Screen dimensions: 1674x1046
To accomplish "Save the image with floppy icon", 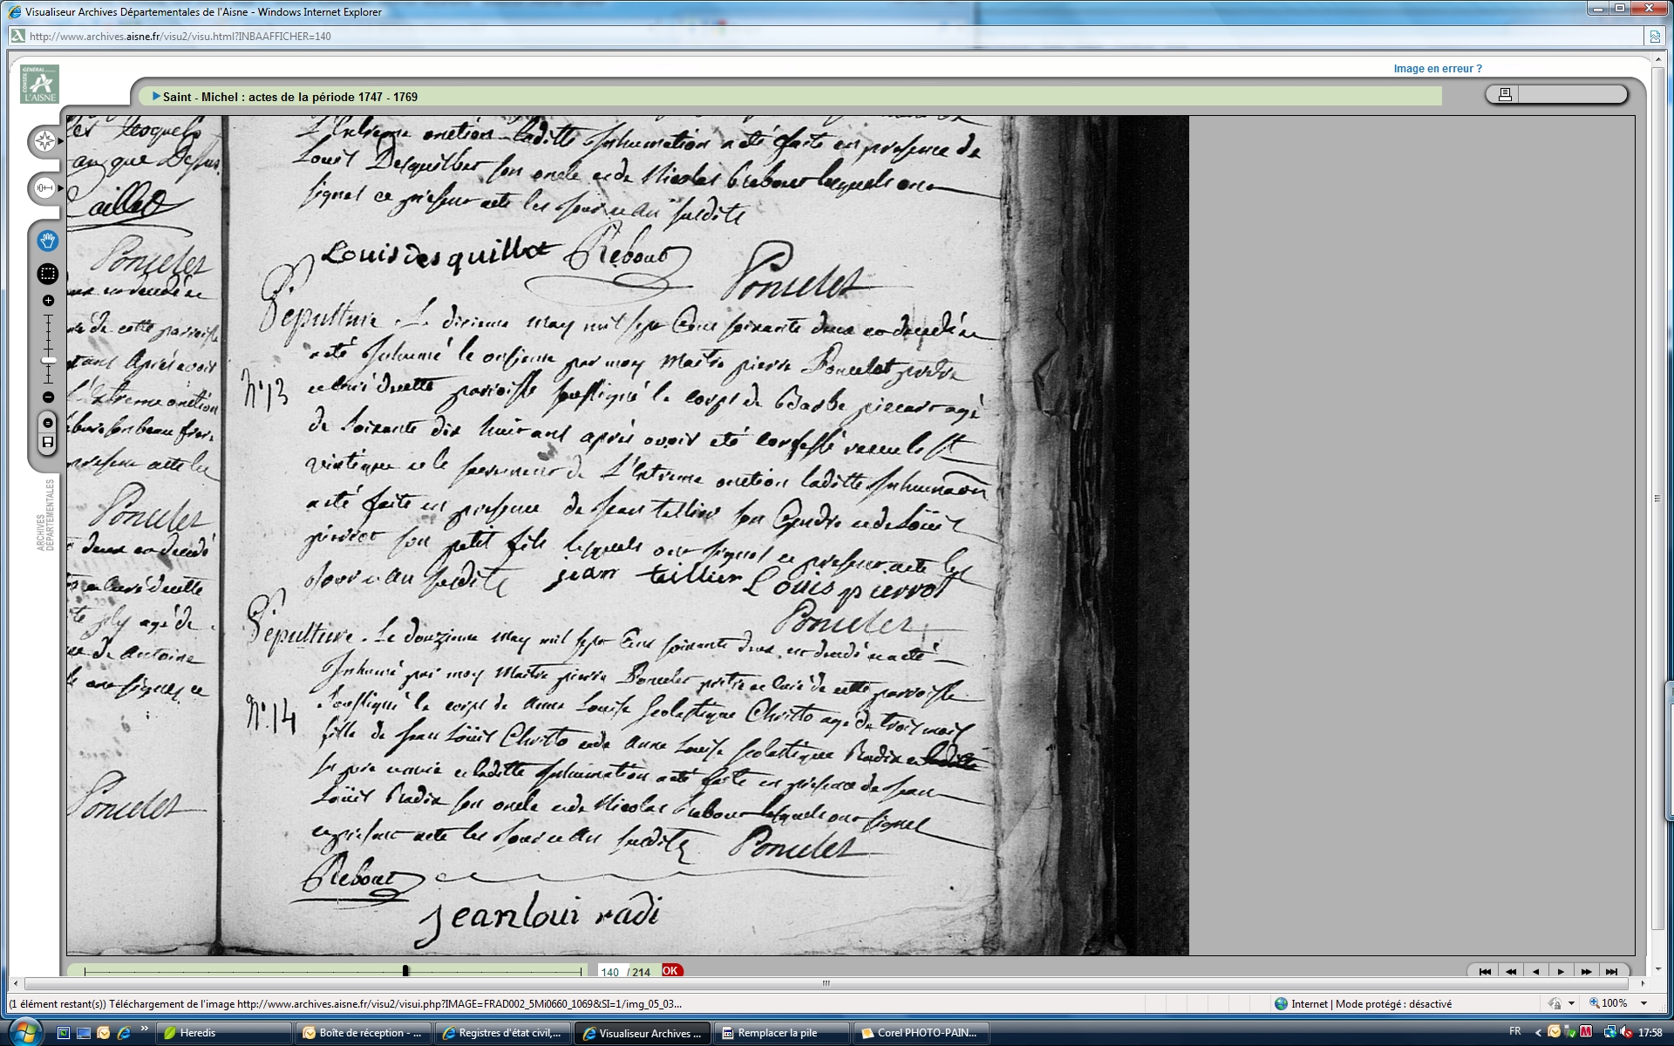I will [48, 443].
